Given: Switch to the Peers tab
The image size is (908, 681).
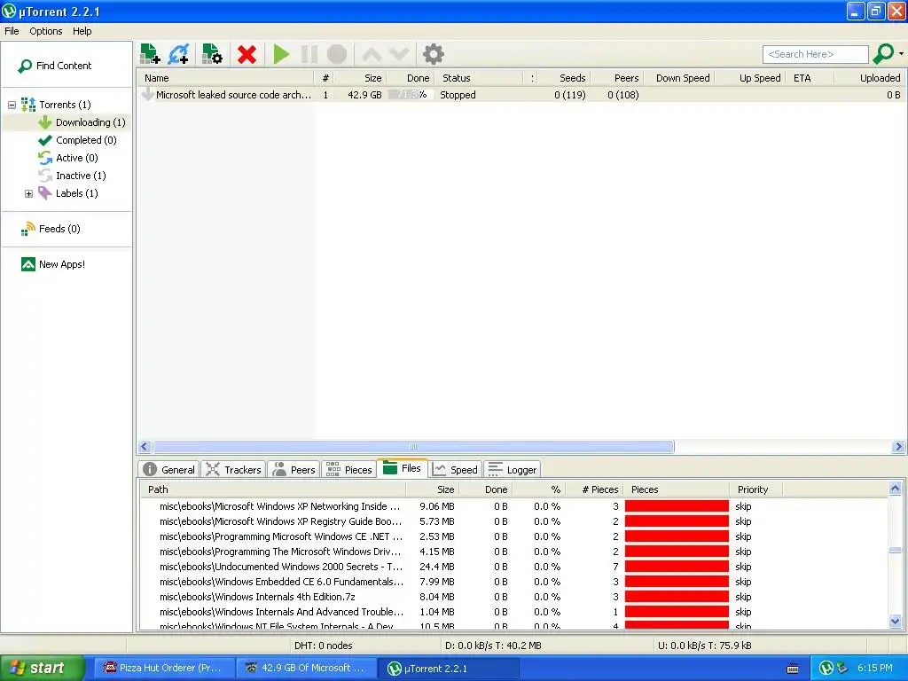Looking at the screenshot, I should pos(294,470).
